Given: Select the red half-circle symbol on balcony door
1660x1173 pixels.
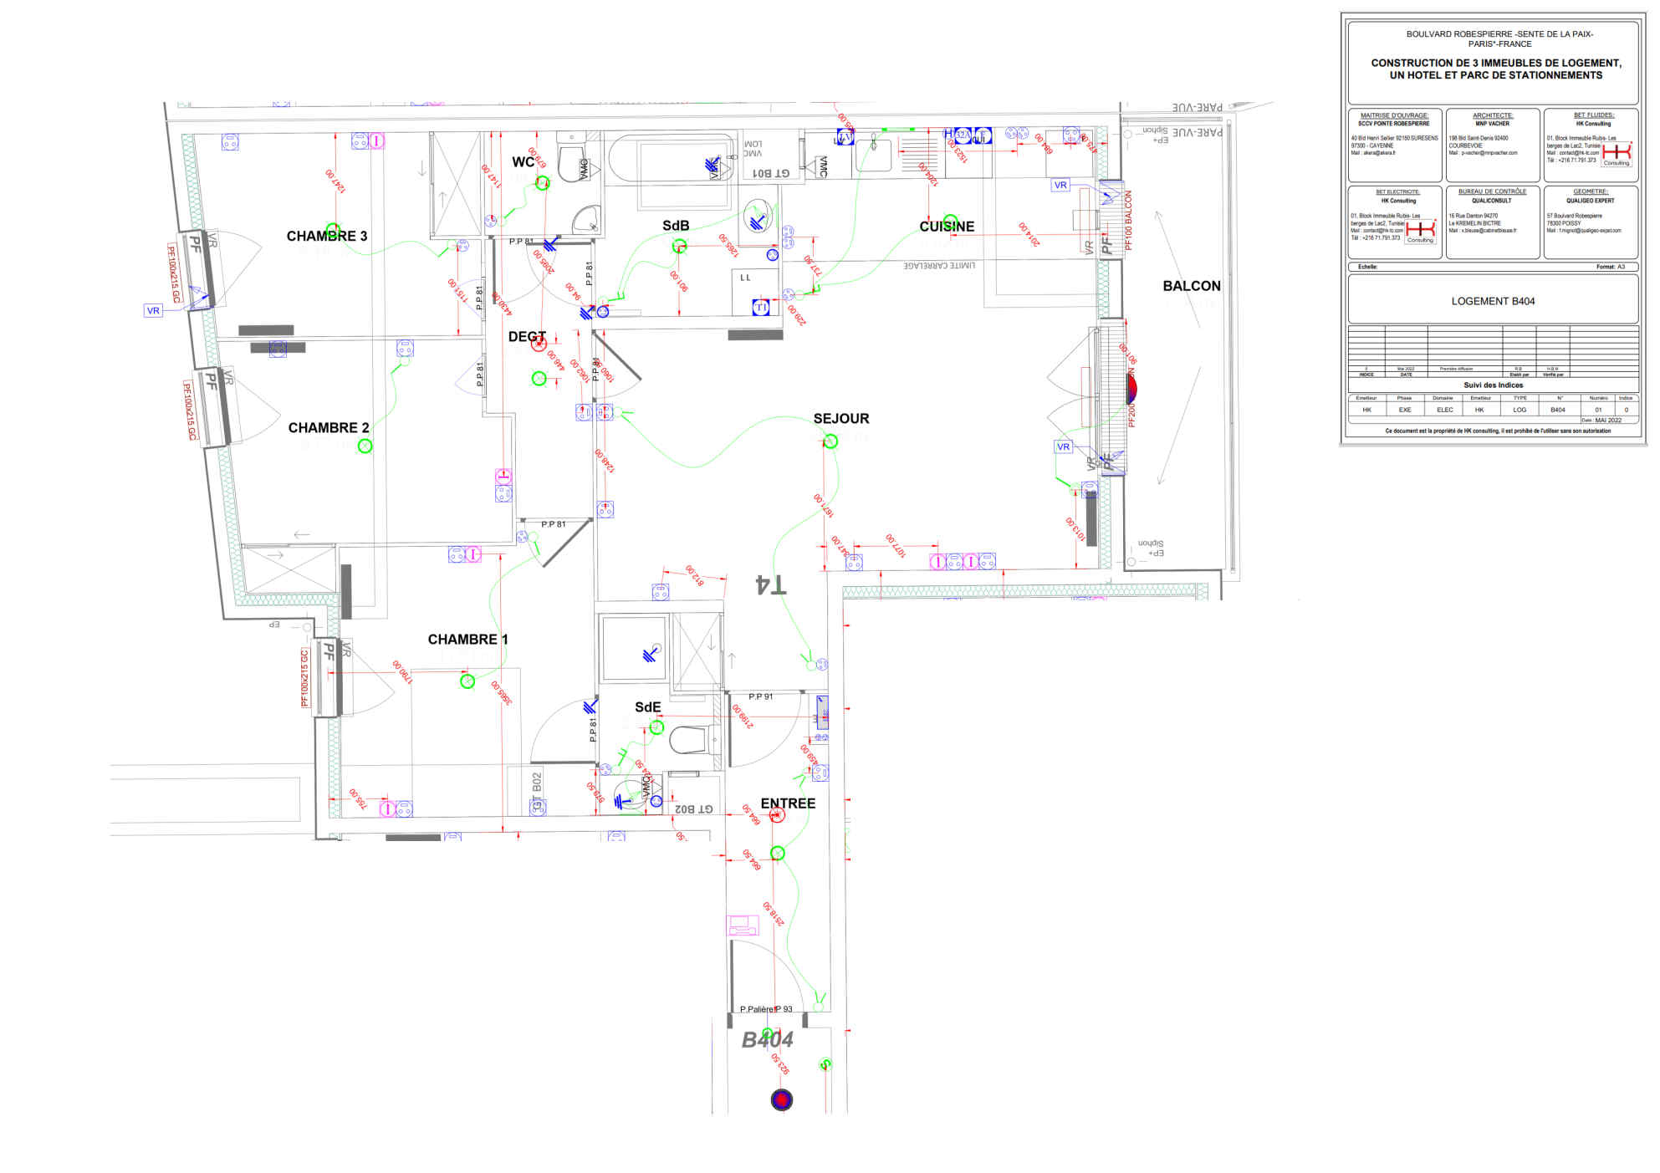Looking at the screenshot, I should tap(1131, 388).
